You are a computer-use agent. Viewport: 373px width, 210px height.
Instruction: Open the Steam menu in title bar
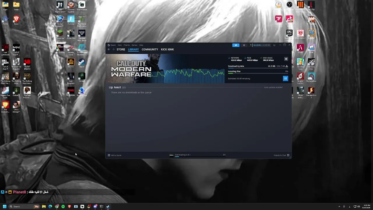pos(113,45)
